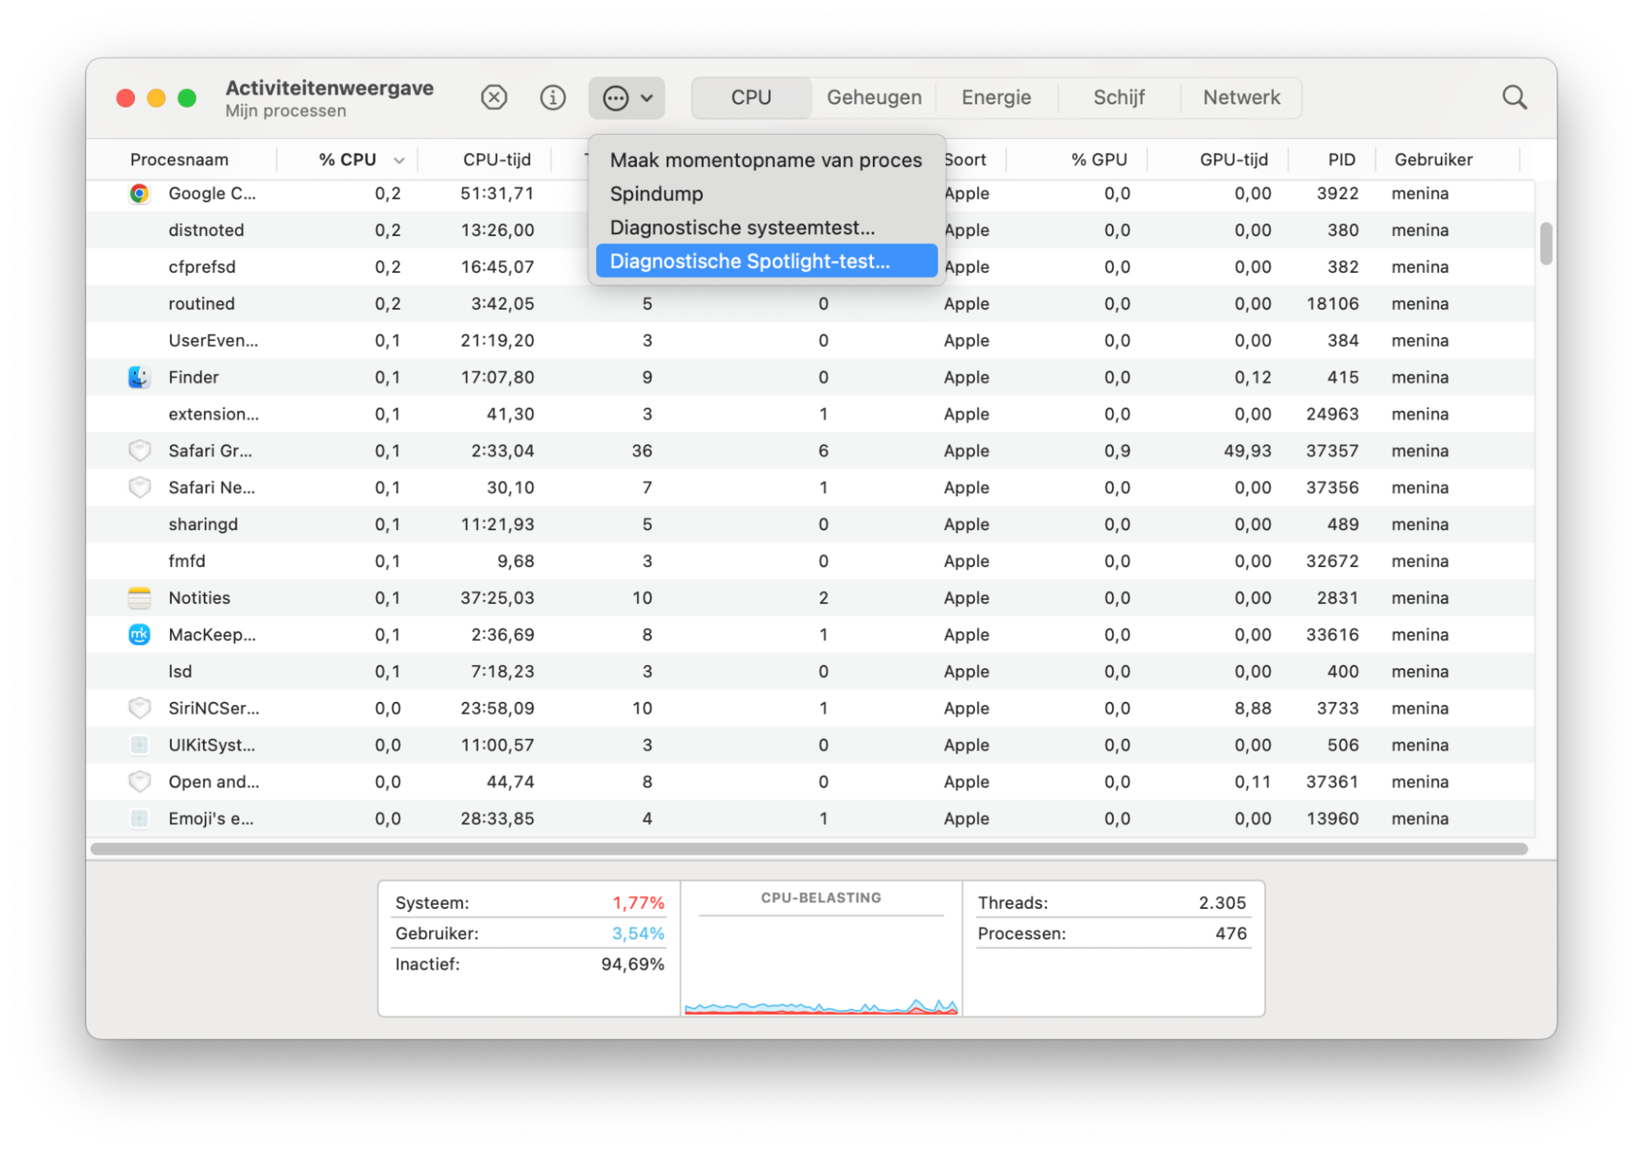Click the vertical scrollbar thumb at right

[x=1545, y=243]
